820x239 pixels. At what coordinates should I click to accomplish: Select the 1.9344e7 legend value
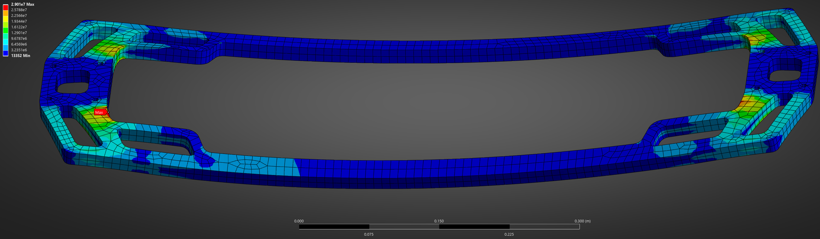point(19,22)
